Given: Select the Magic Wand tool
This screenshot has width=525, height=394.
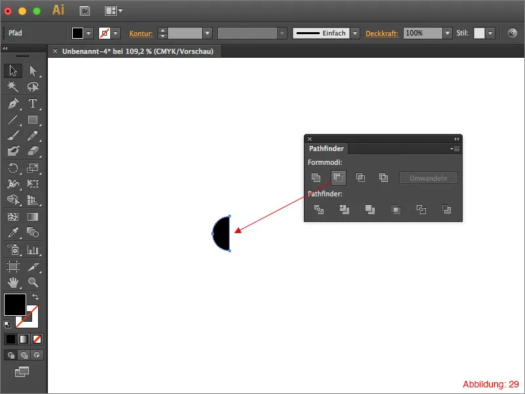Looking at the screenshot, I should 13,87.
